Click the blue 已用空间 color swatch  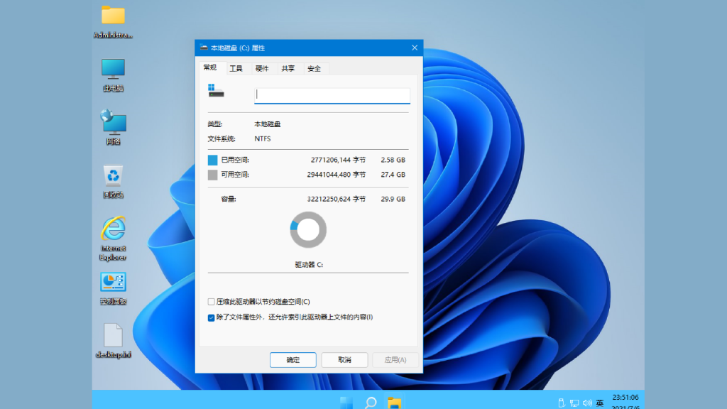[x=212, y=160]
